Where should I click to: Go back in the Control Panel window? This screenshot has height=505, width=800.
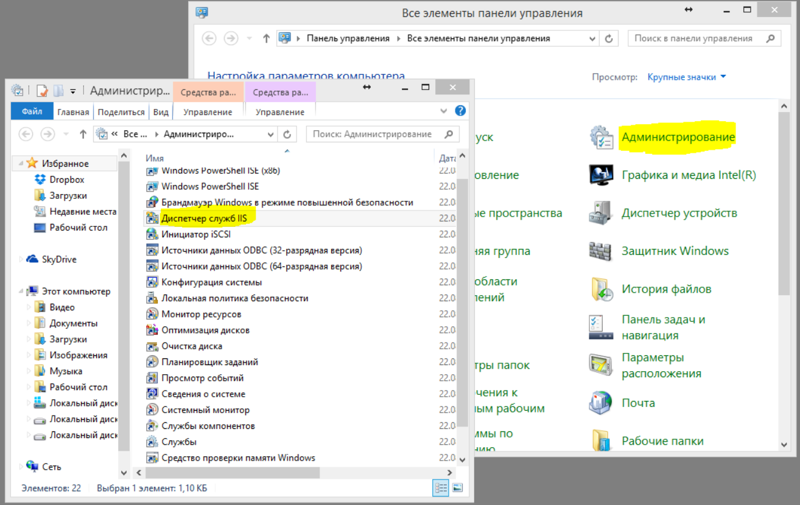(209, 38)
